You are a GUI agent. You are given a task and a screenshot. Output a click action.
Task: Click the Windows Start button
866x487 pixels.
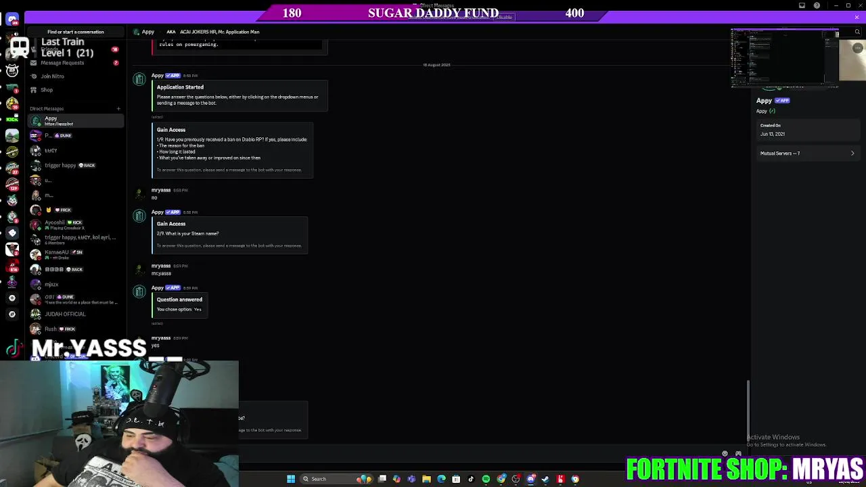291,479
